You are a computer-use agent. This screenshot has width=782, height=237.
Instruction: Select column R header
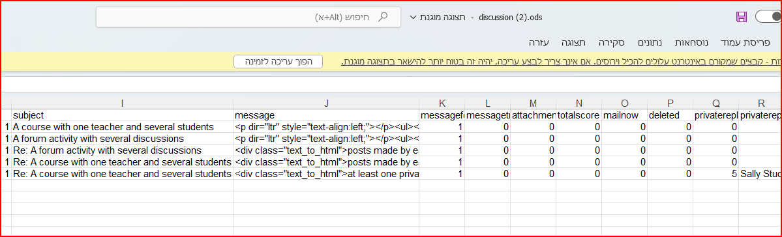coord(760,104)
